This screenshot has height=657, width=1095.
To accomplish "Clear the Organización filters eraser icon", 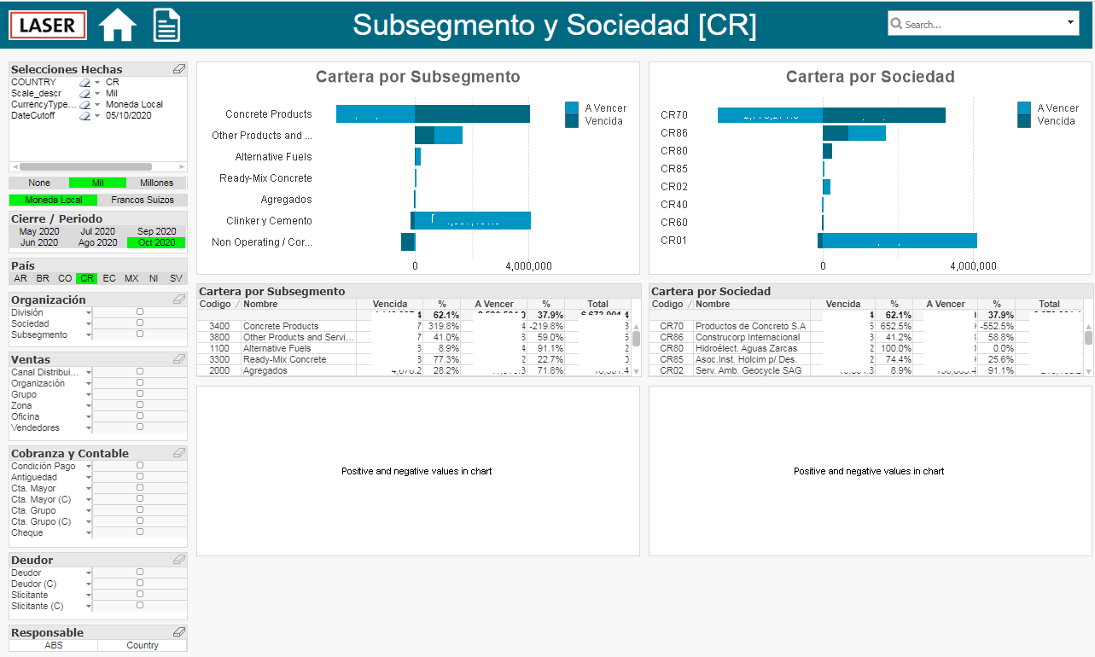I will pyautogui.click(x=178, y=299).
